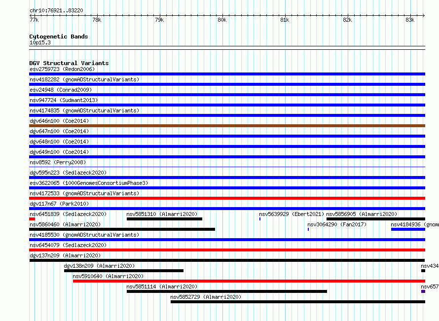Screen dimensions: 439x321
Task: Select the dgv648n100 (Coe2014) label
Action: (59, 142)
